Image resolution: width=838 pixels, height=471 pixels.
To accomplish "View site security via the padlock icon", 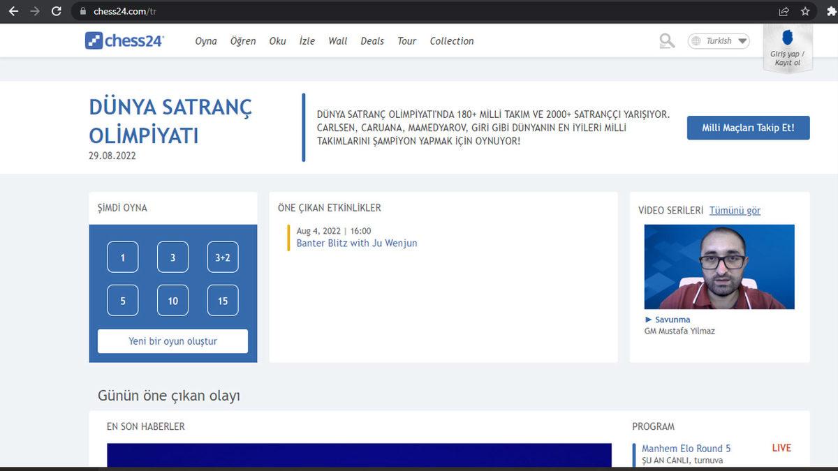I will tap(83, 10).
